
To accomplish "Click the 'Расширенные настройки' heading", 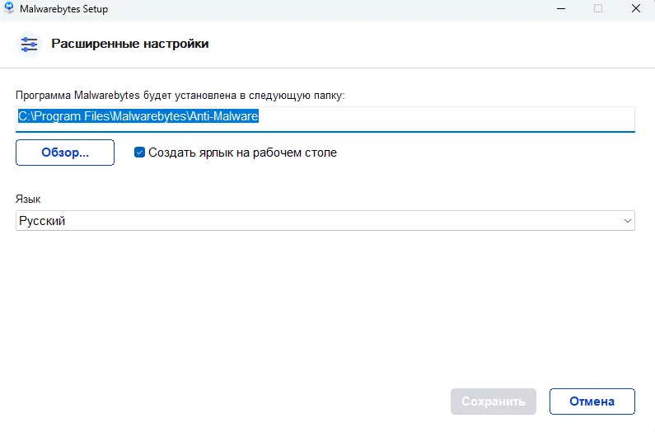I will click(130, 44).
